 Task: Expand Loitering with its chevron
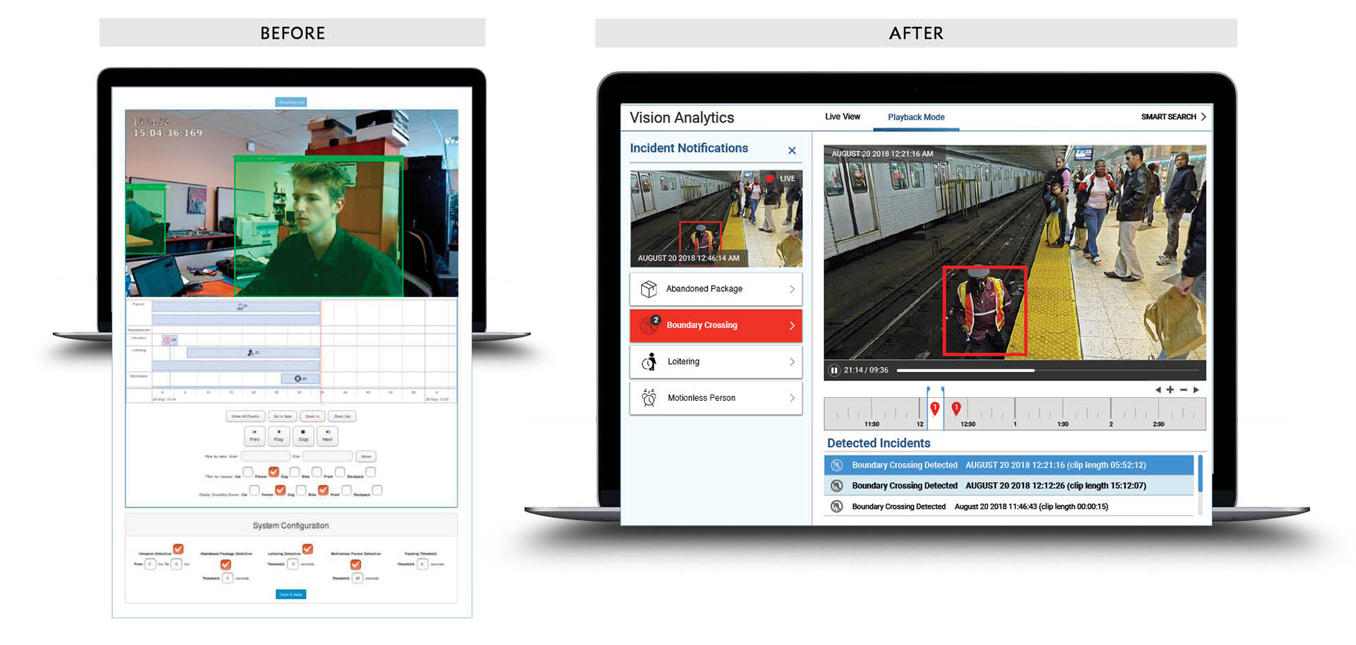coord(792,362)
